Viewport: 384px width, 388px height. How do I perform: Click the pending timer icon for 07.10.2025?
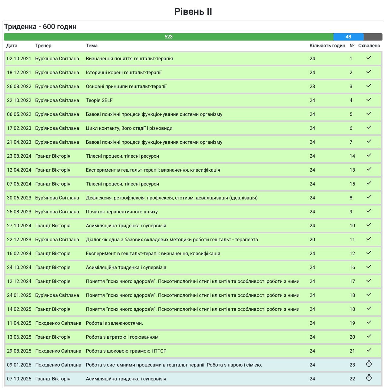(369, 378)
